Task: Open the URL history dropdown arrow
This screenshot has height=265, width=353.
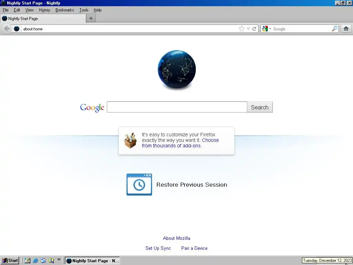Action: (248, 29)
